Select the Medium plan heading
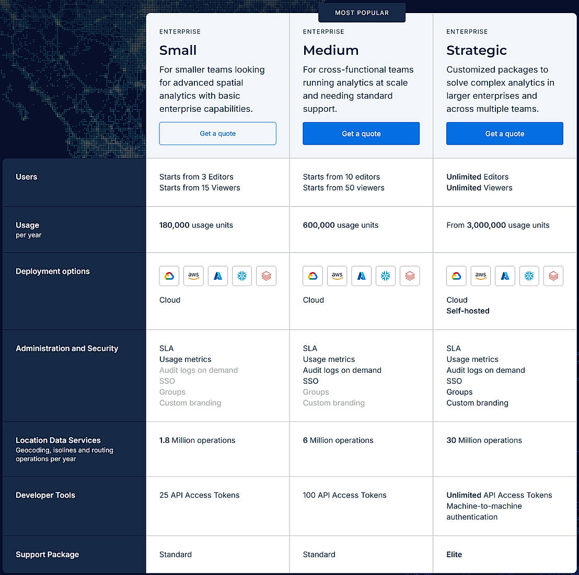The image size is (579, 575). 331,50
